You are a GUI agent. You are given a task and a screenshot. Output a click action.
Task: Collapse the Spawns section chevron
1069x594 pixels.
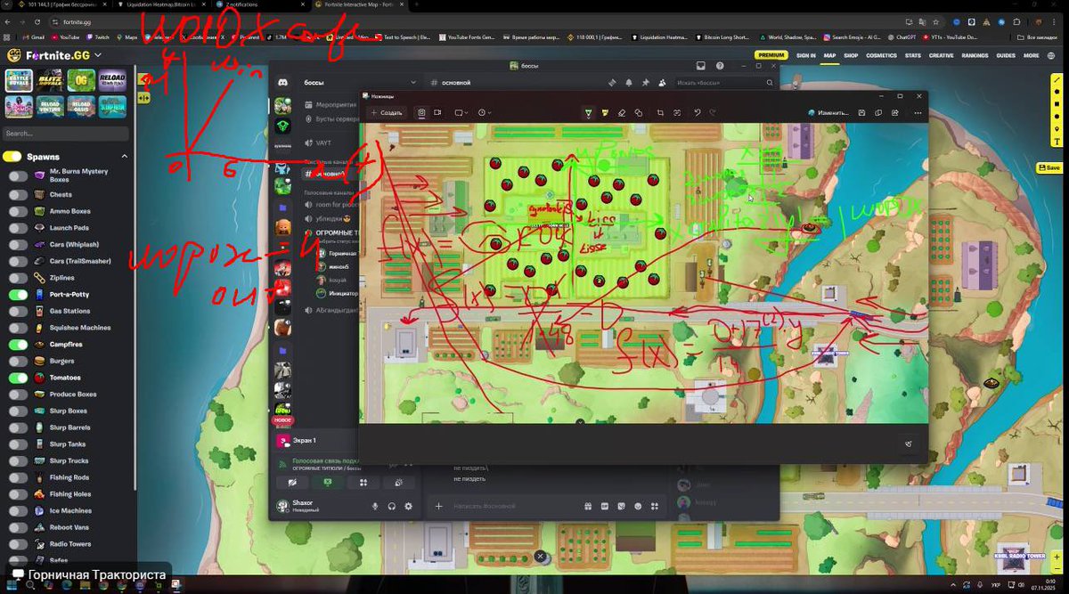(124, 157)
